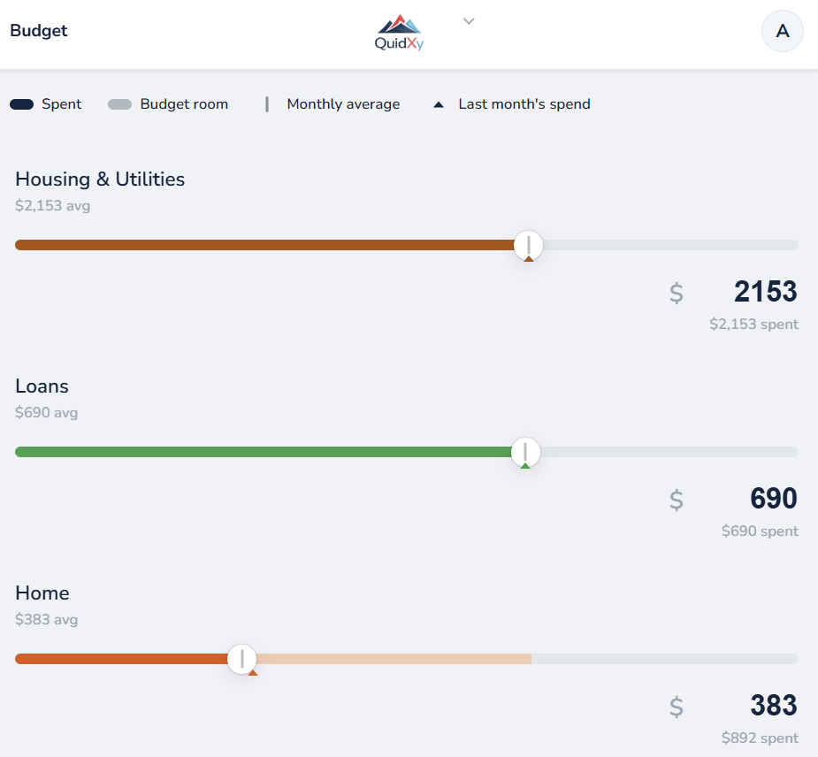The height and width of the screenshot is (757, 818).
Task: Click the "$892 spent" text
Action: [x=761, y=738]
